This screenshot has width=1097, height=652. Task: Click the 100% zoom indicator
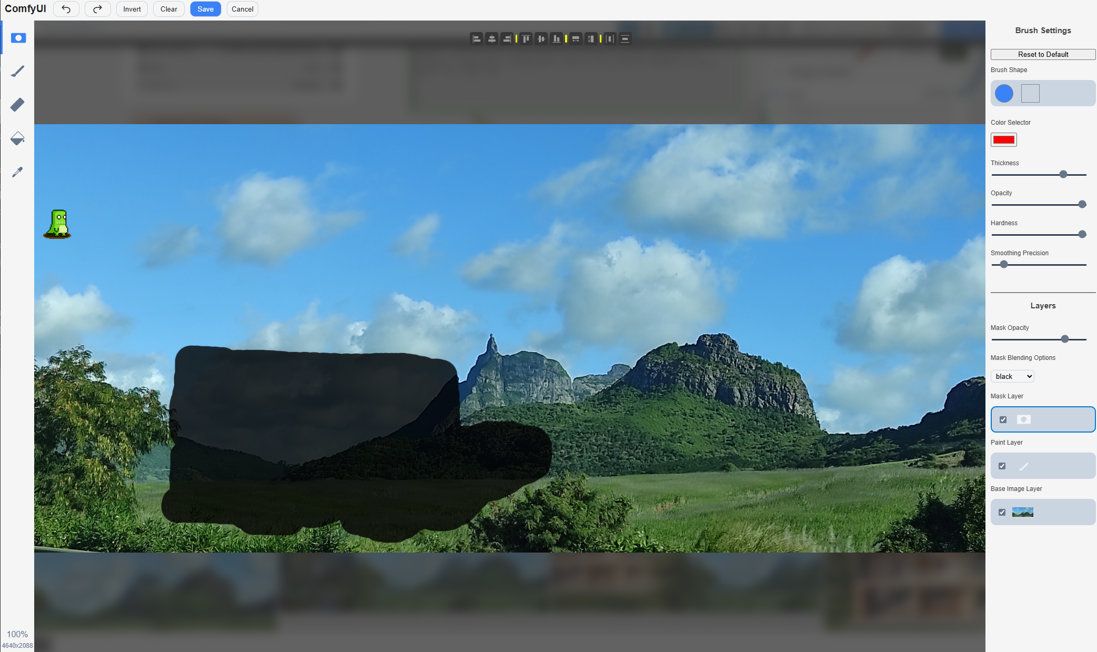17,634
